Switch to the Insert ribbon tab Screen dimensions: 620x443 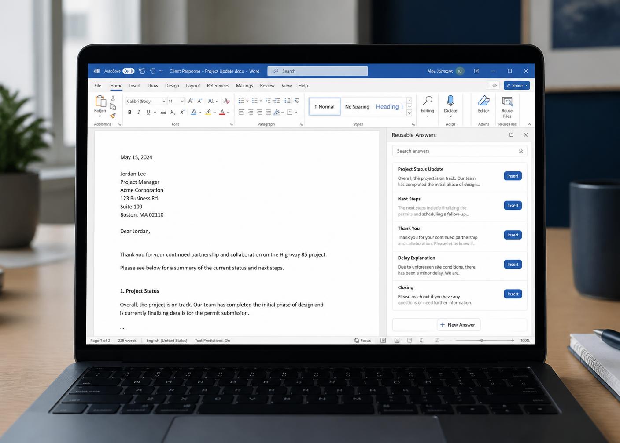[x=135, y=86]
